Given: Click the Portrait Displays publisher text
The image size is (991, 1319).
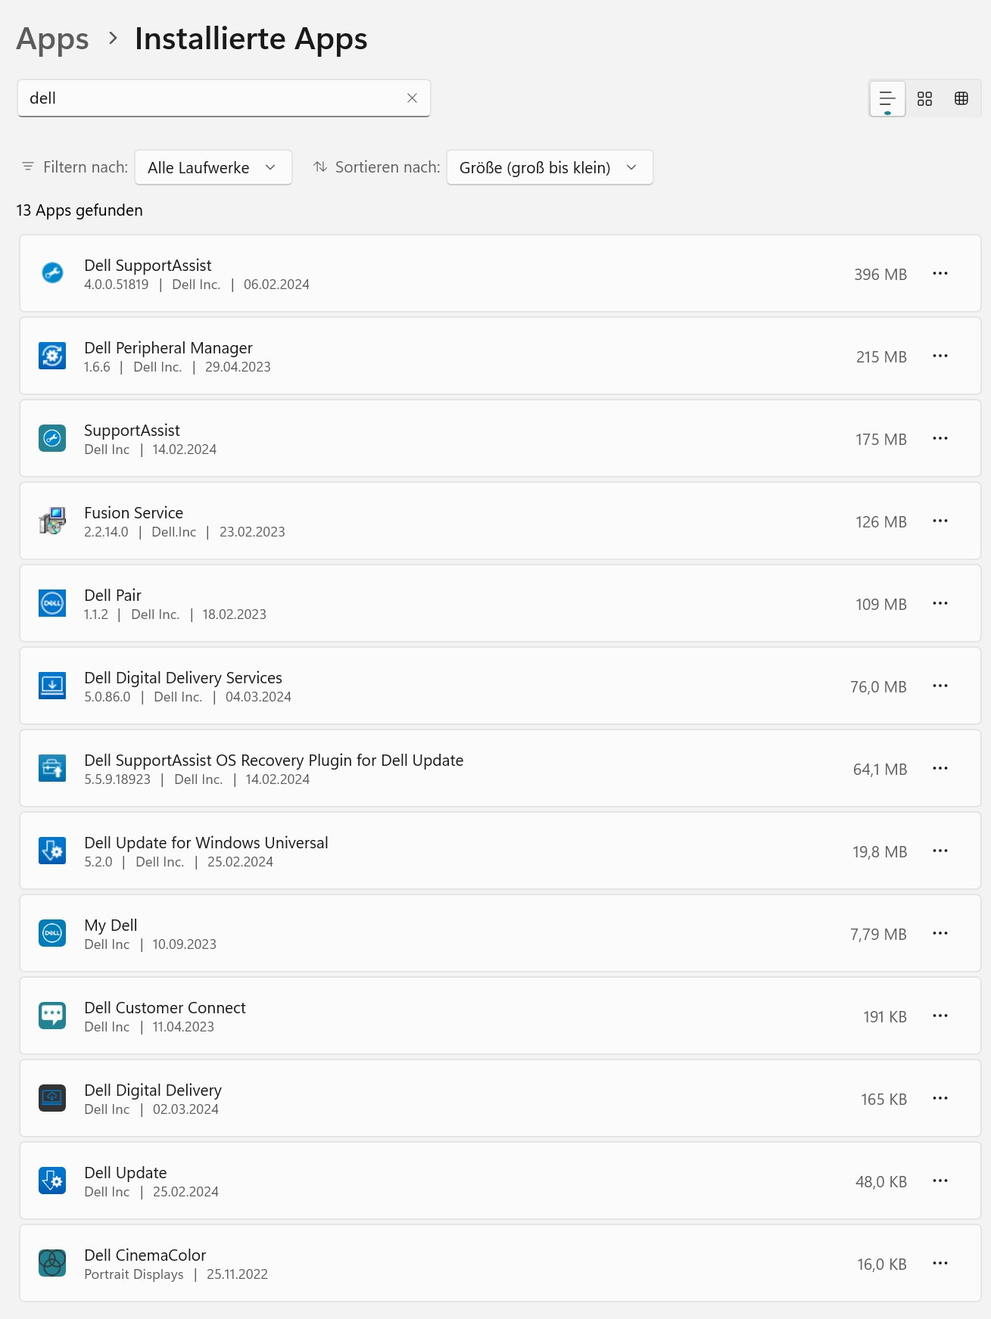Looking at the screenshot, I should (134, 1274).
